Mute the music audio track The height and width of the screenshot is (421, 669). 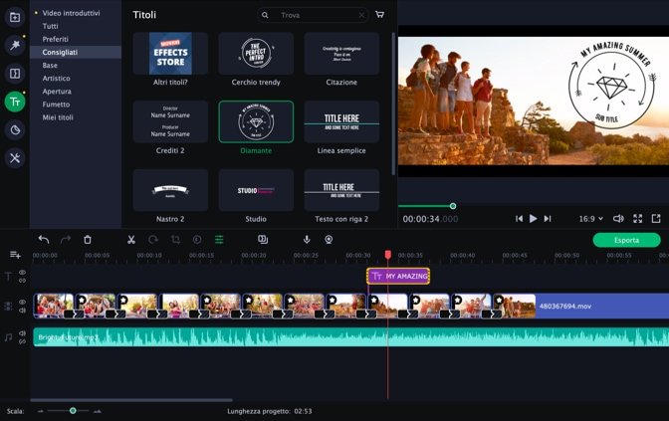pos(22,333)
